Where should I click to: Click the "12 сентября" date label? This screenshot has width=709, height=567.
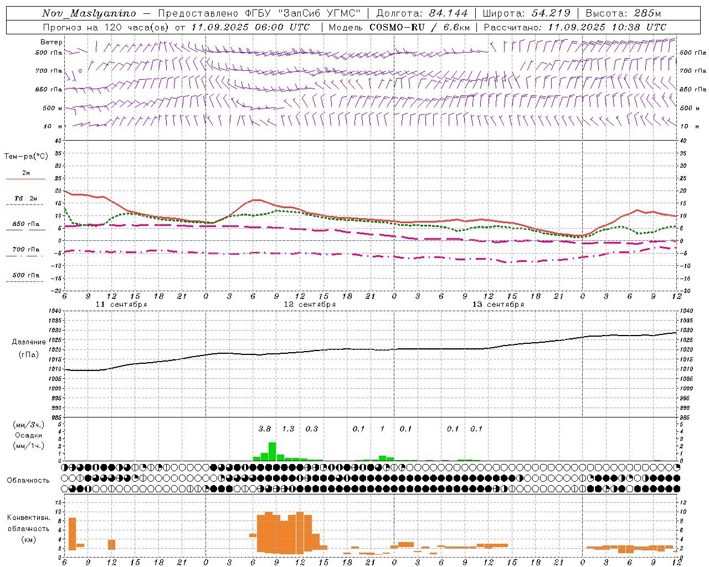click(310, 305)
